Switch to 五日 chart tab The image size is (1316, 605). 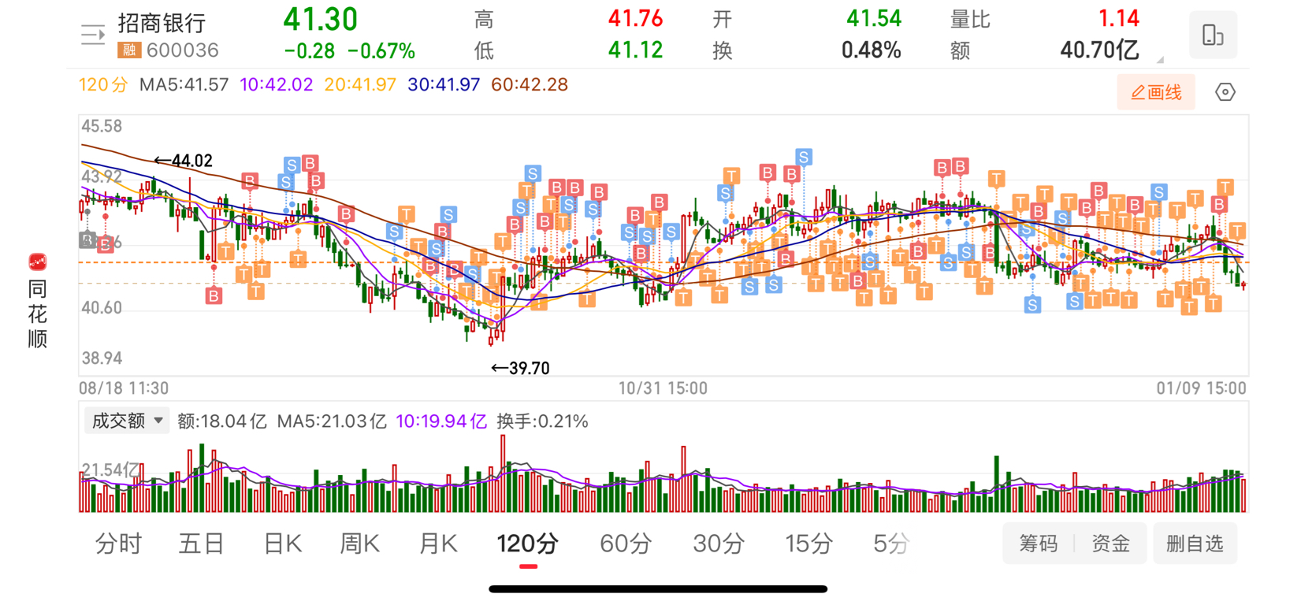201,544
